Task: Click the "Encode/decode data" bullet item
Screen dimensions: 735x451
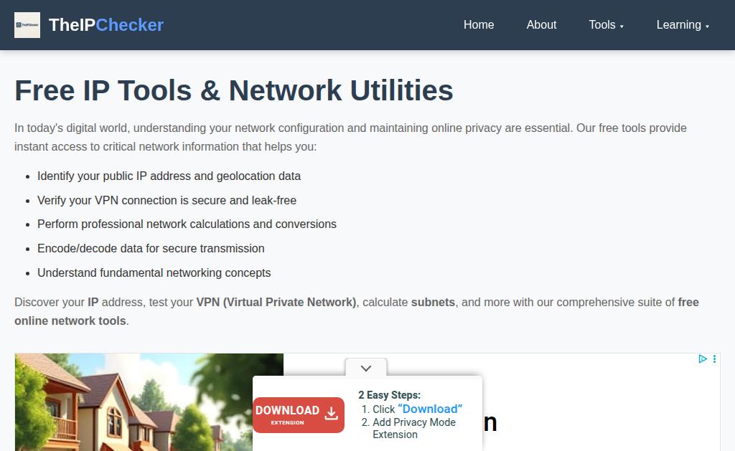Action: 151,249
